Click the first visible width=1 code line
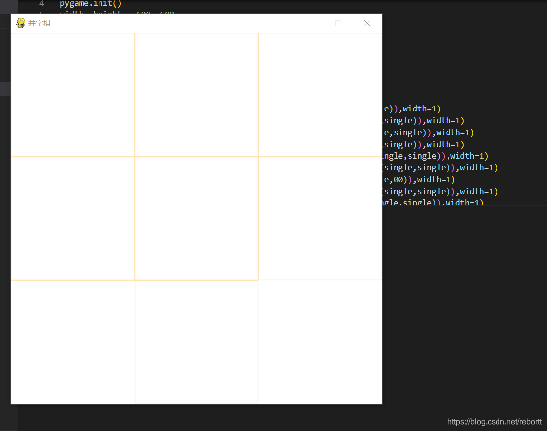Viewport: 547px width, 431px height. coord(412,108)
